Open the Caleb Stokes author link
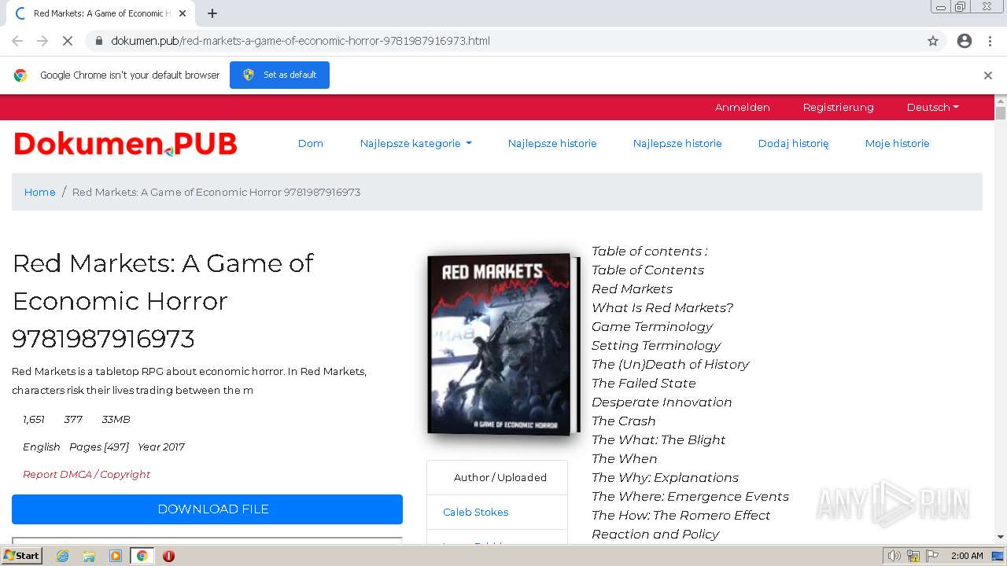The image size is (1007, 566). 475,512
